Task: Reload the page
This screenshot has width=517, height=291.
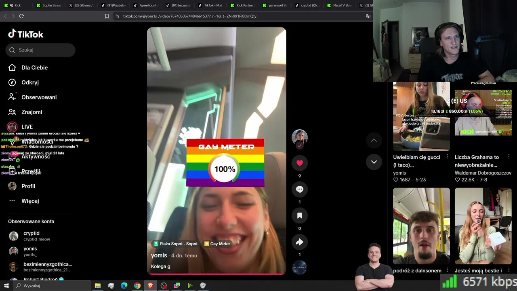Action: [21, 16]
